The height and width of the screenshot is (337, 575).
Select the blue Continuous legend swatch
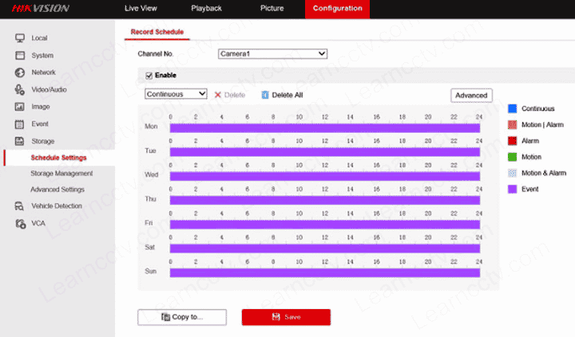[513, 108]
